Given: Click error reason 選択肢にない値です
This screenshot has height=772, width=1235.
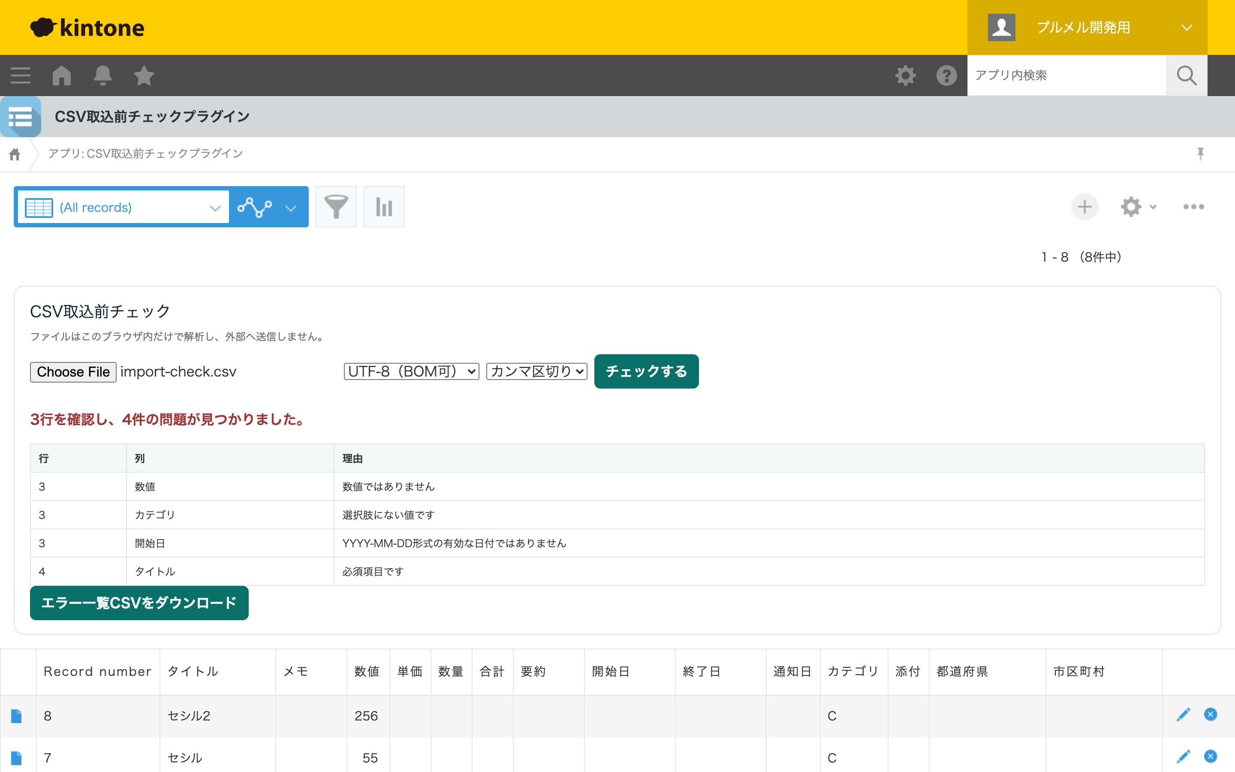Looking at the screenshot, I should pos(389,515).
